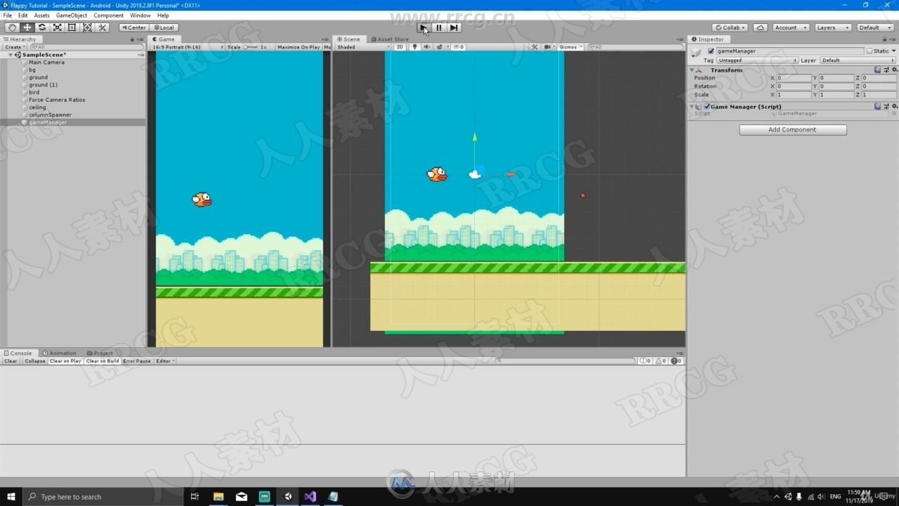
Task: Check the Static checkbox
Action: coord(870,51)
